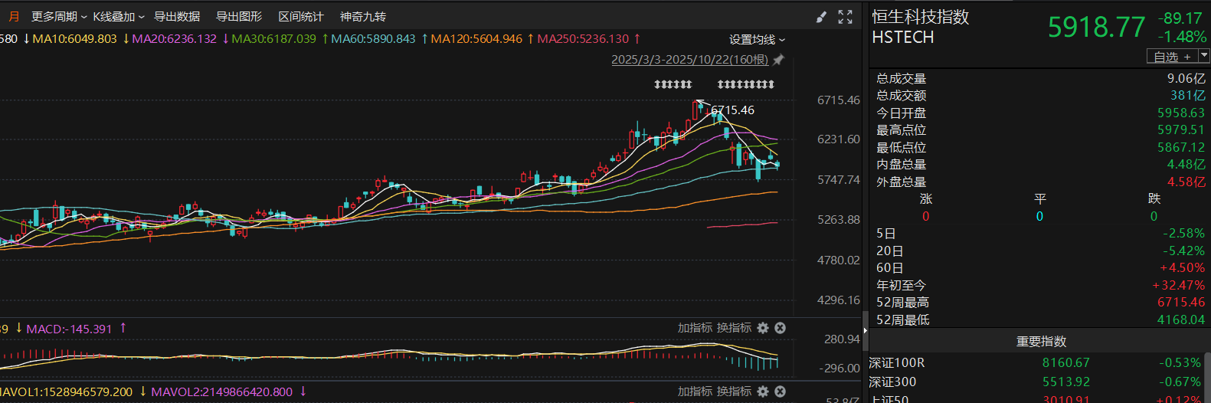Expand chart to full screen
The width and height of the screenshot is (1211, 403).
846,17
